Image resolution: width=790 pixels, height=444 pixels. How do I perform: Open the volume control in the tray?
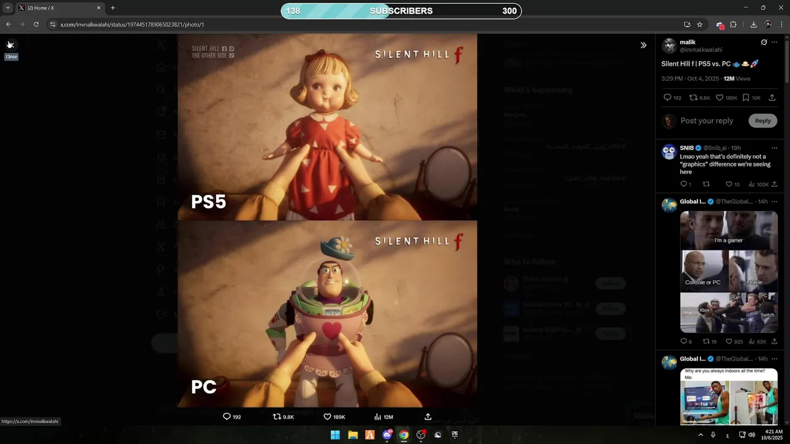click(752, 435)
